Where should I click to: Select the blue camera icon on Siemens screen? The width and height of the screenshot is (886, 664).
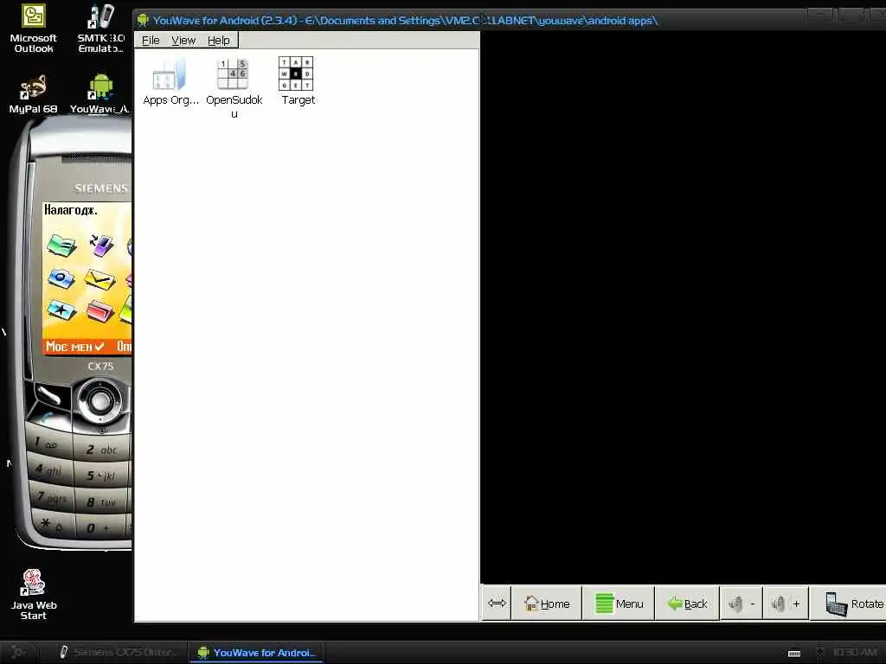coord(61,278)
